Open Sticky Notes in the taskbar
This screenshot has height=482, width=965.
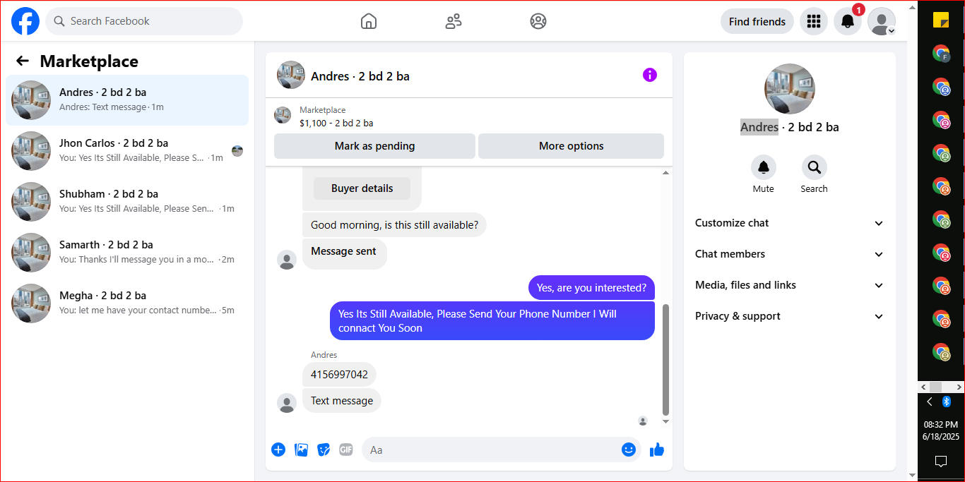tap(941, 20)
